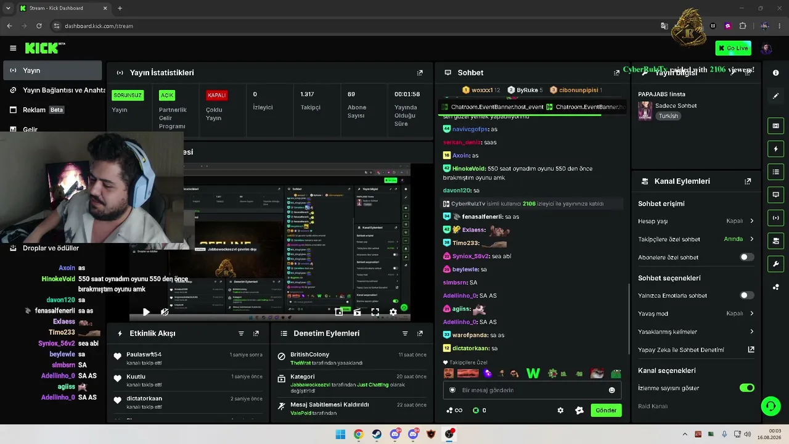
Task: Filter the Etkinlik Akışı feed
Action: click(241, 334)
